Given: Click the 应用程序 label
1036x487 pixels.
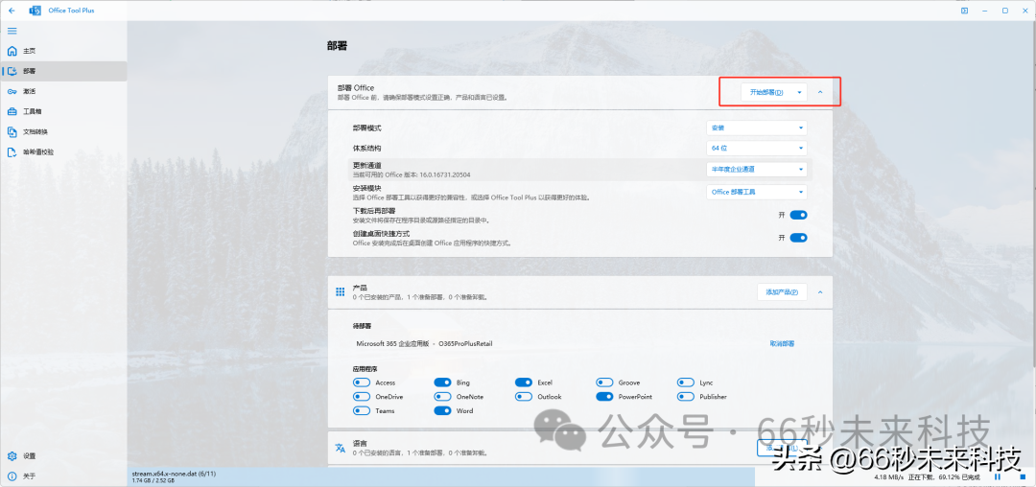Looking at the screenshot, I should click(x=365, y=368).
